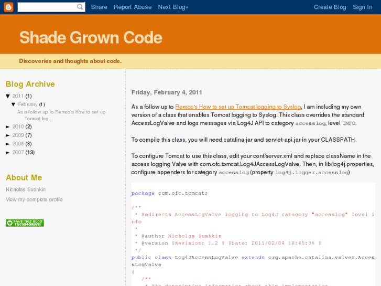Viewport: 381px width, 286px height.
Task: Open the 2010 archive link
Action: coord(18,126)
